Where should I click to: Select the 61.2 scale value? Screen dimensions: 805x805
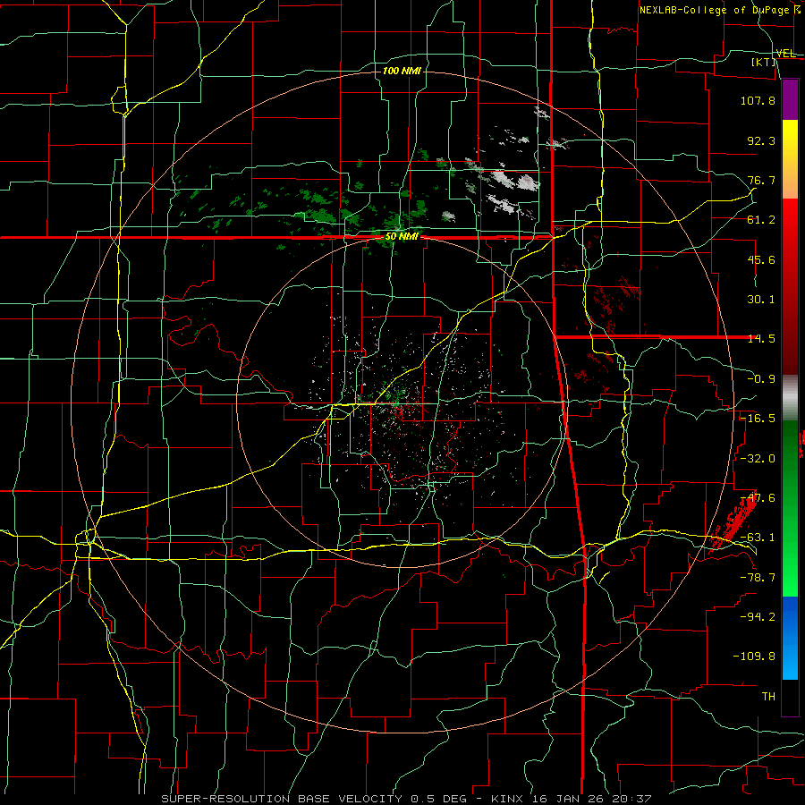pyautogui.click(x=761, y=220)
